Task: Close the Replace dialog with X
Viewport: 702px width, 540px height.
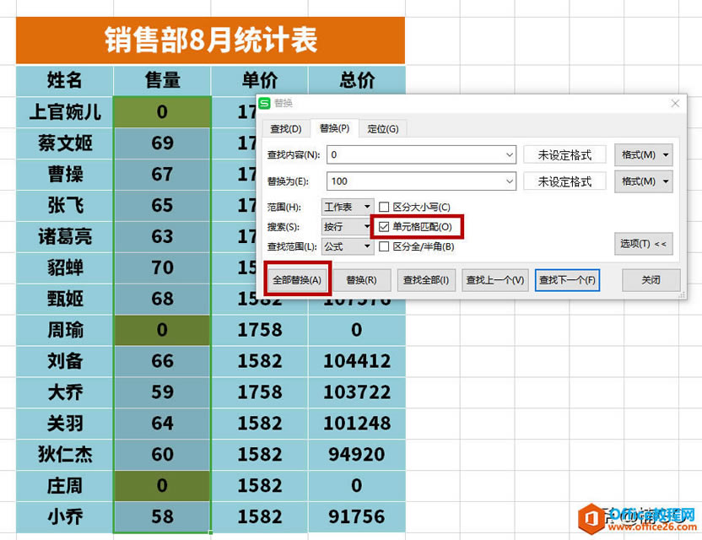Action: coord(675,104)
